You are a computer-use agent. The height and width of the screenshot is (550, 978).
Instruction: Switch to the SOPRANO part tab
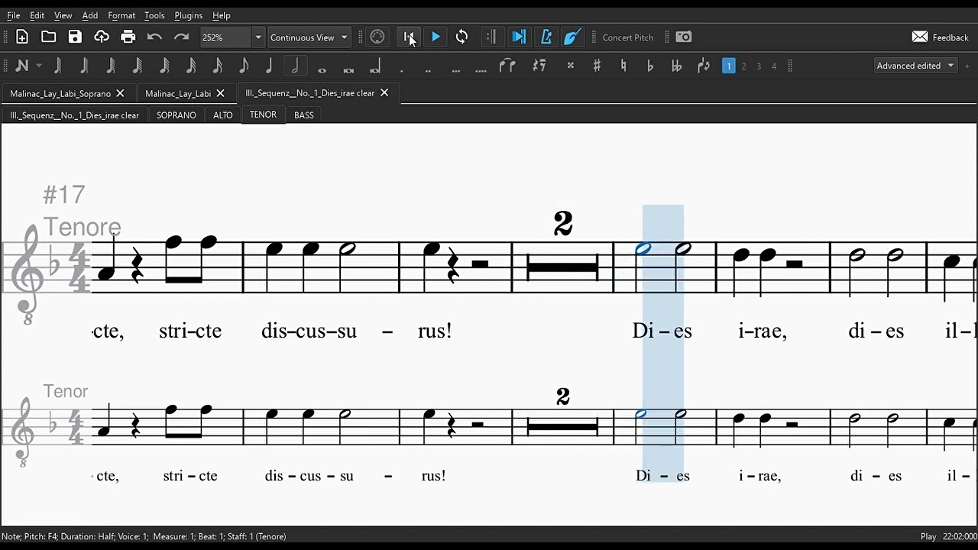point(176,115)
